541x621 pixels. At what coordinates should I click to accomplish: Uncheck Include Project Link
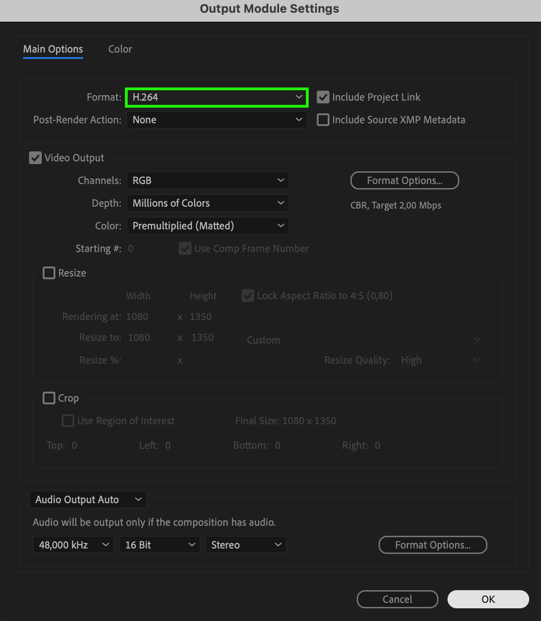[x=323, y=97]
